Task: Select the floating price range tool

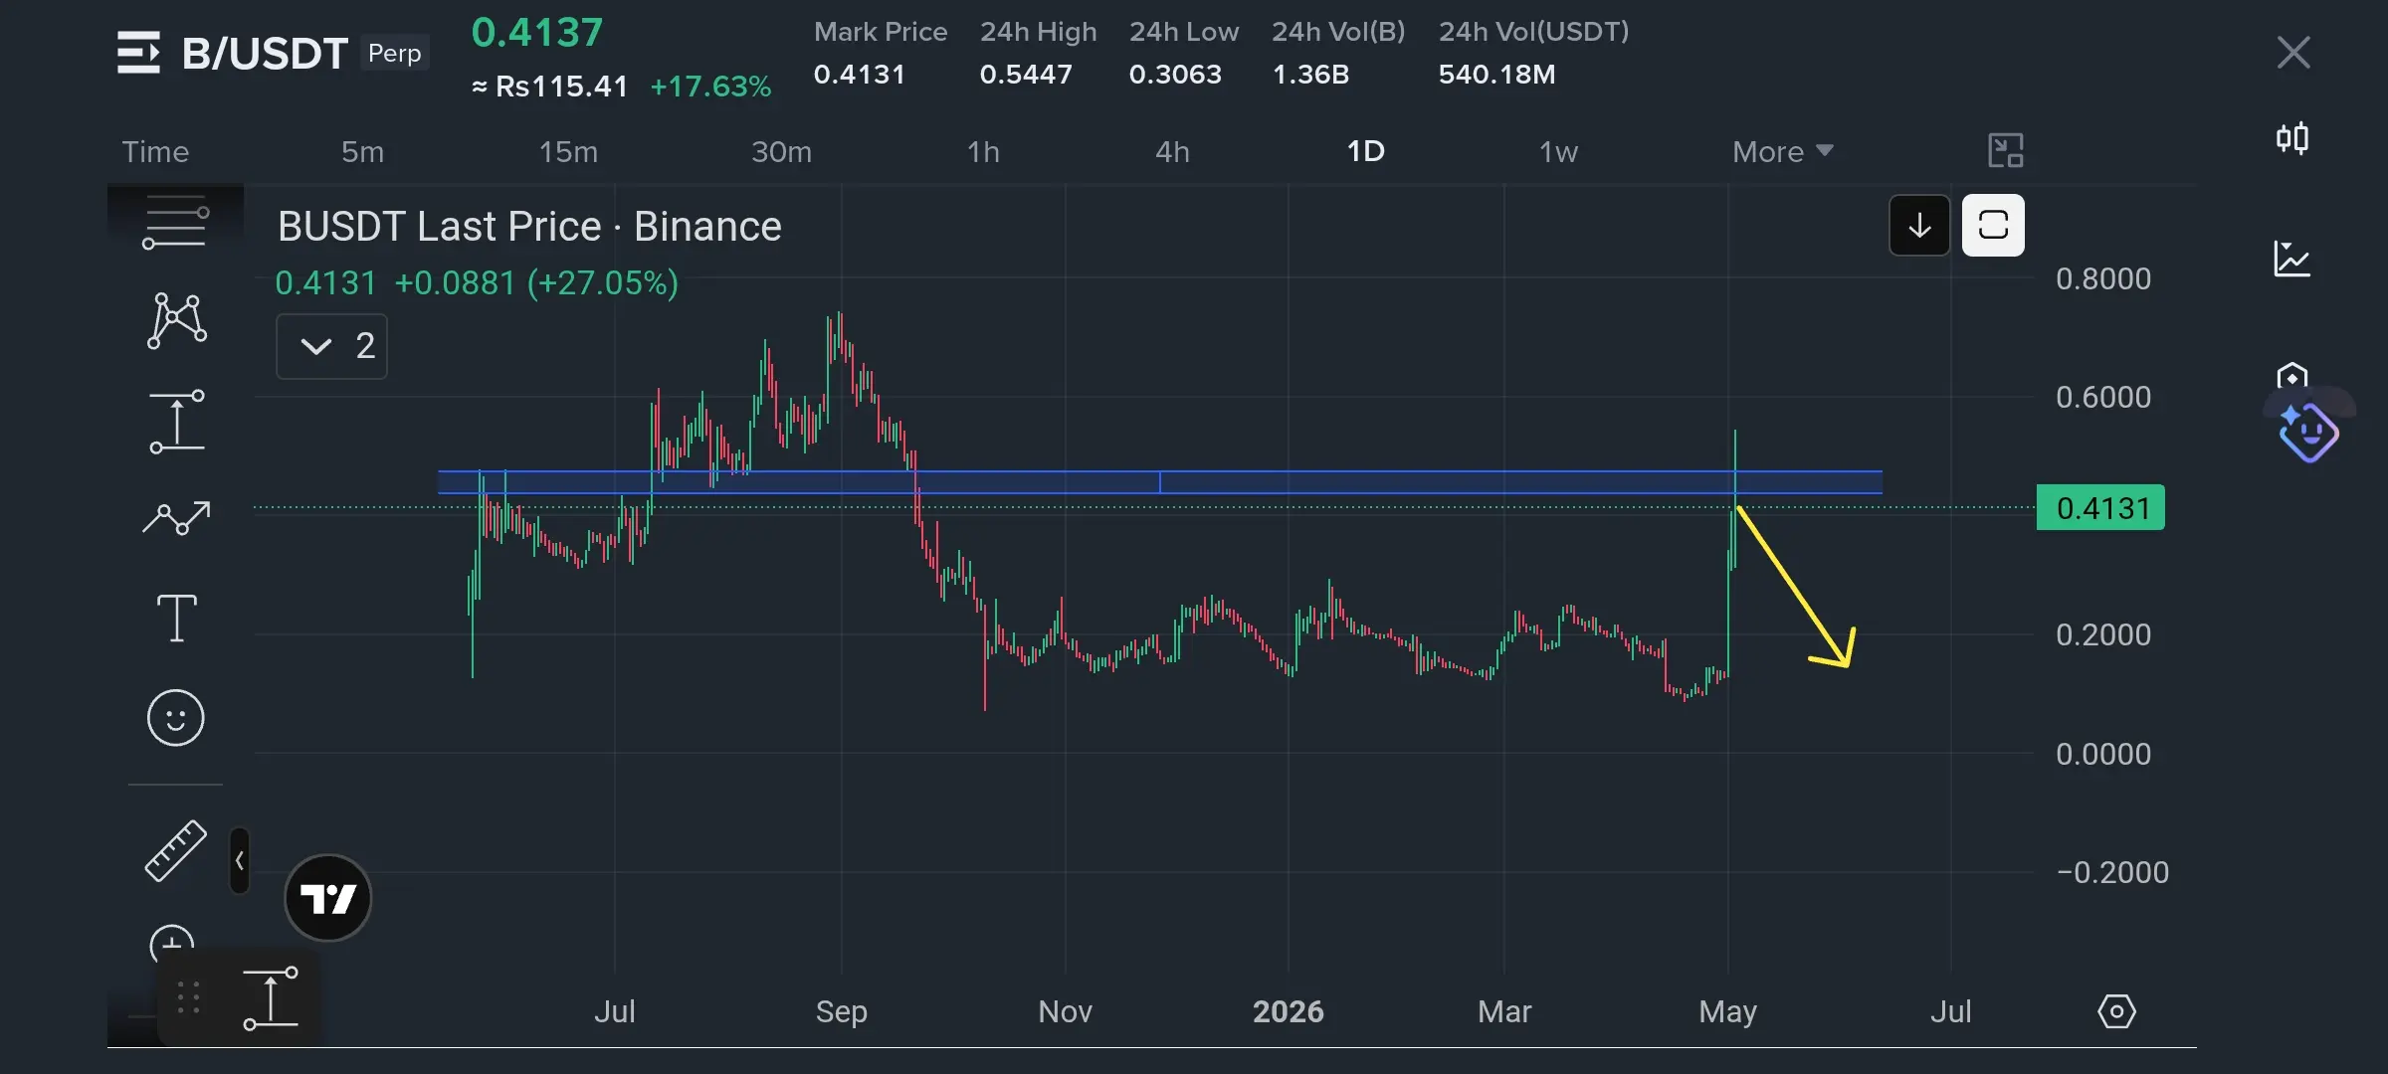Action: click(x=271, y=997)
